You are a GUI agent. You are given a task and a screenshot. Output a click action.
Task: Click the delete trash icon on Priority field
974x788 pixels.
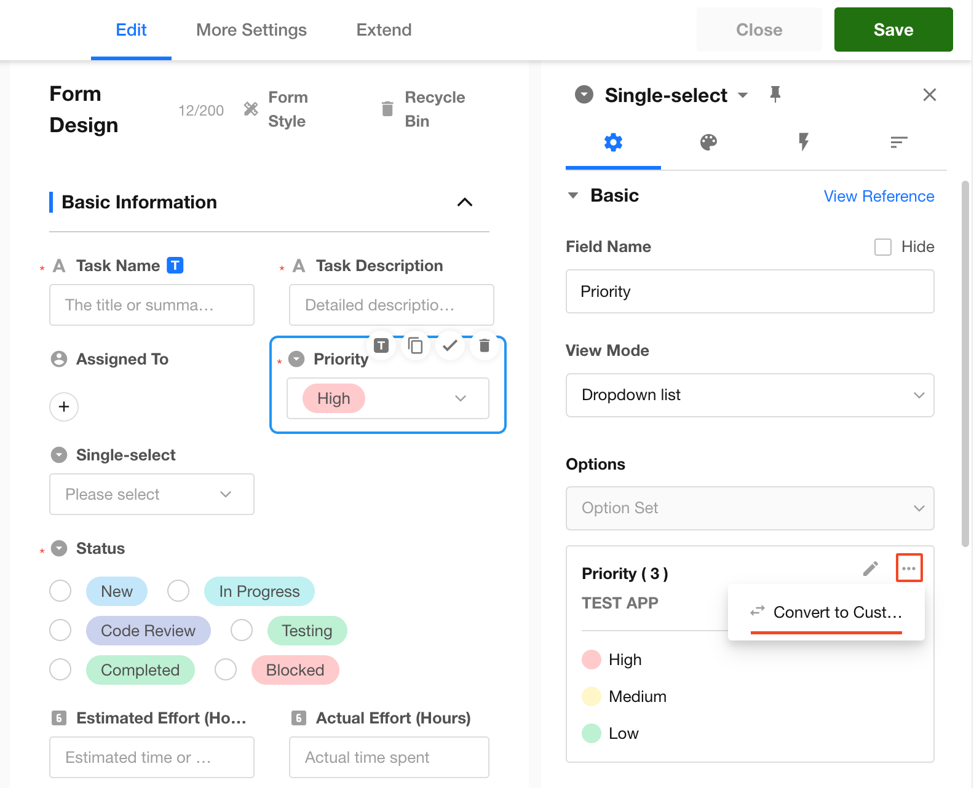484,346
